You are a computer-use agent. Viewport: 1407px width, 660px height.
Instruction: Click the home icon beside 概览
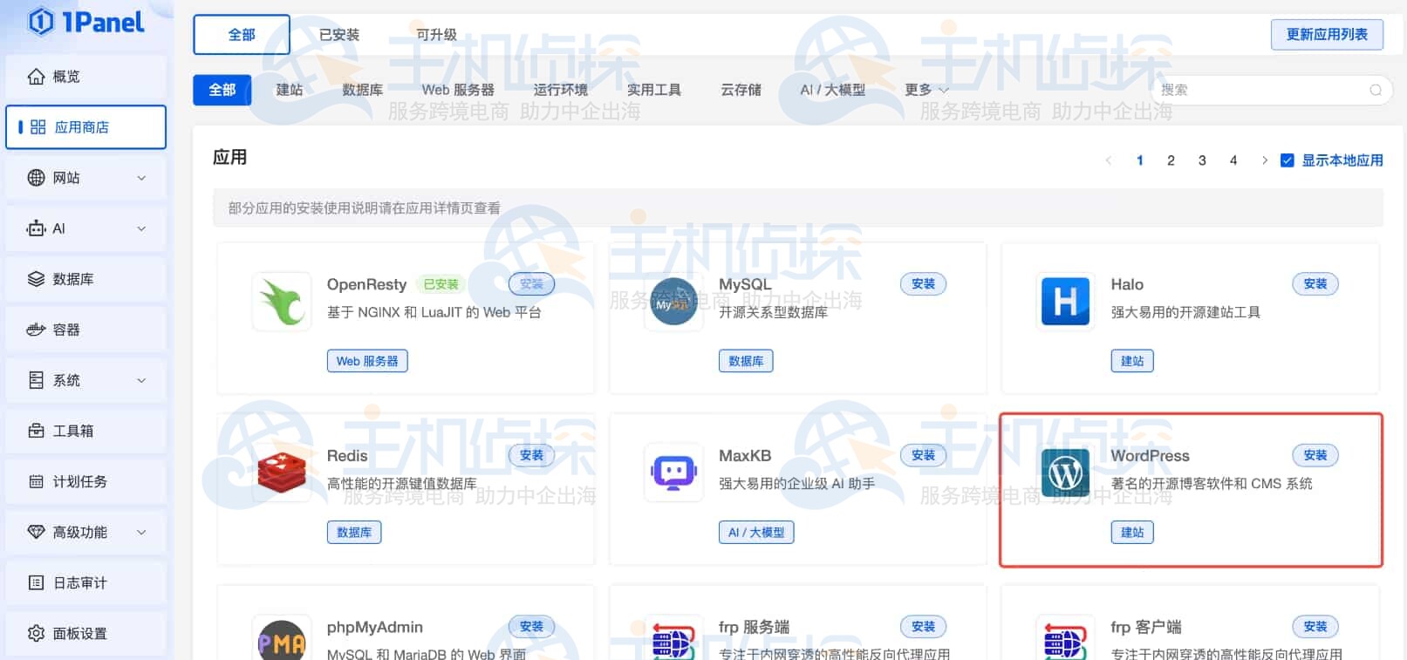(x=36, y=77)
